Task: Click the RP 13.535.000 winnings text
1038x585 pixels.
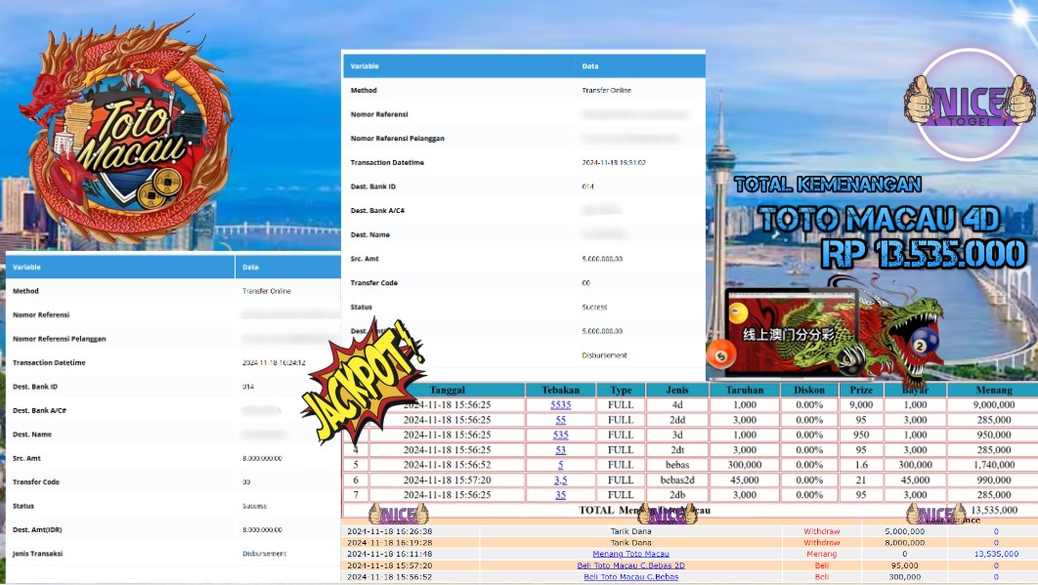Action: pyautogui.click(x=923, y=255)
